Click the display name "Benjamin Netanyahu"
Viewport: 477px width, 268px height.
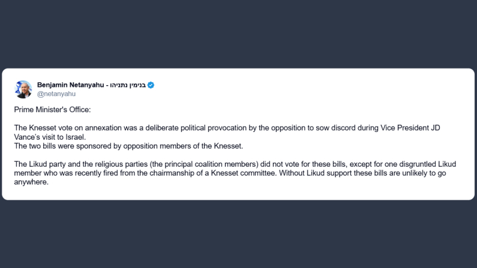click(70, 85)
